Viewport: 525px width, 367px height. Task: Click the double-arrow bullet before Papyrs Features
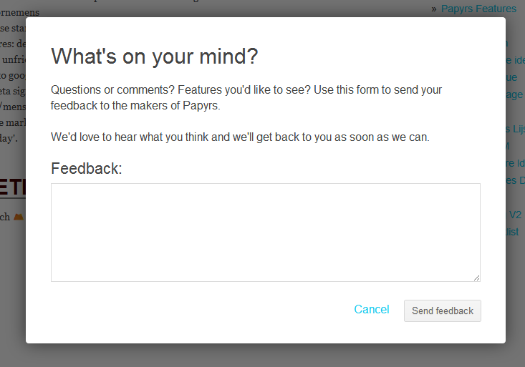[434, 9]
